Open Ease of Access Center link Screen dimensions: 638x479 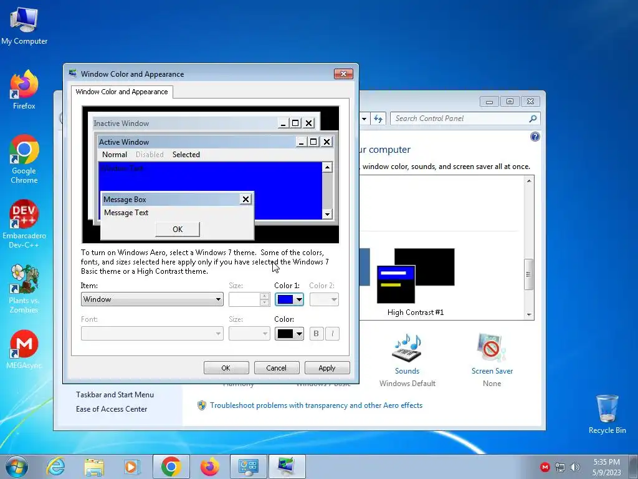(x=112, y=409)
